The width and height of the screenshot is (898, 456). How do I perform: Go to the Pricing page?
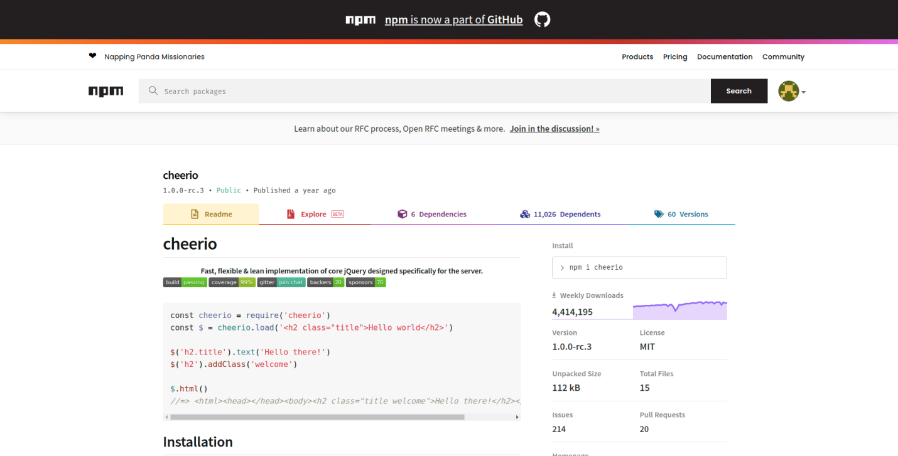[x=675, y=56]
